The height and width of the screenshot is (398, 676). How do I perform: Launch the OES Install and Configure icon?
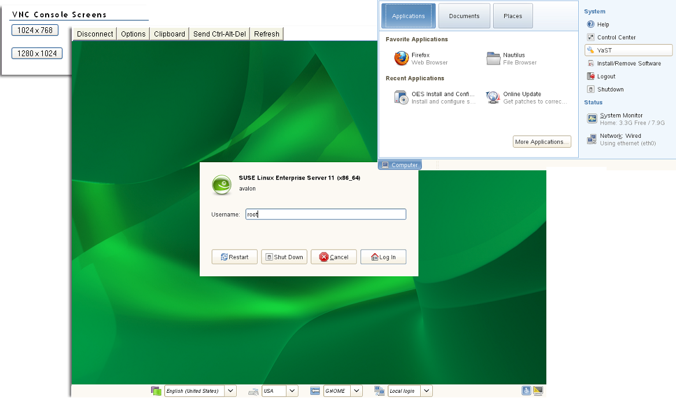pos(401,97)
